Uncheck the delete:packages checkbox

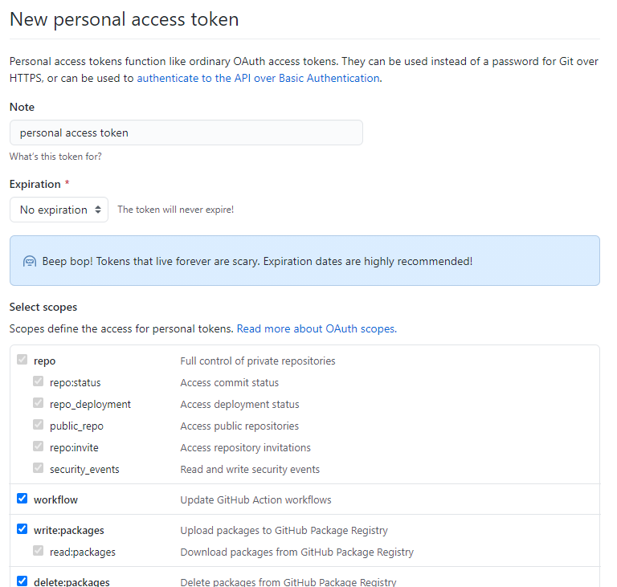[x=22, y=581]
